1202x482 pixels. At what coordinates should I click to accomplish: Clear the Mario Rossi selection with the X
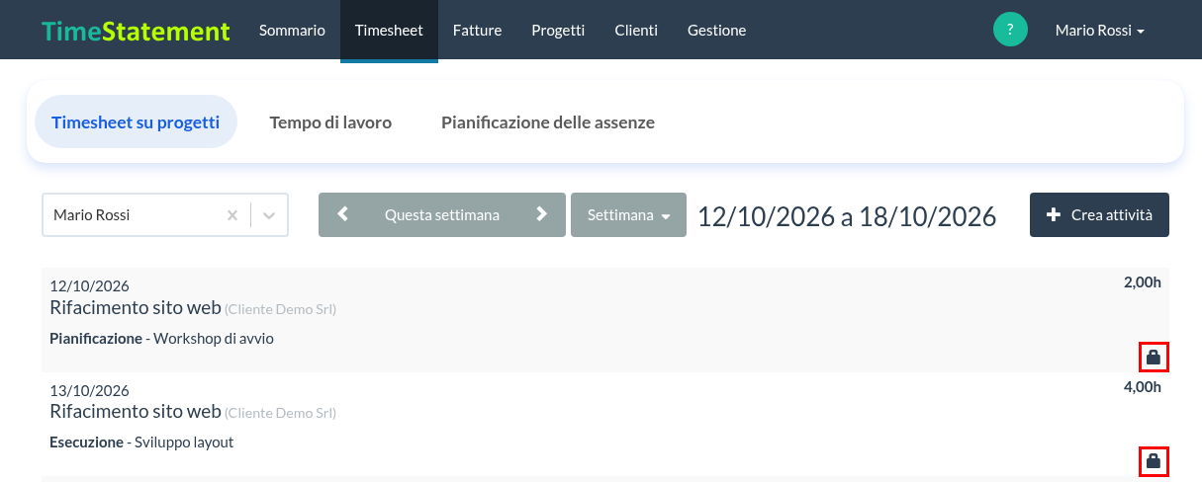[232, 214]
